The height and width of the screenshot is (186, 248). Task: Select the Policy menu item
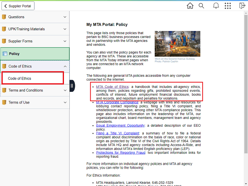[x=35, y=54]
